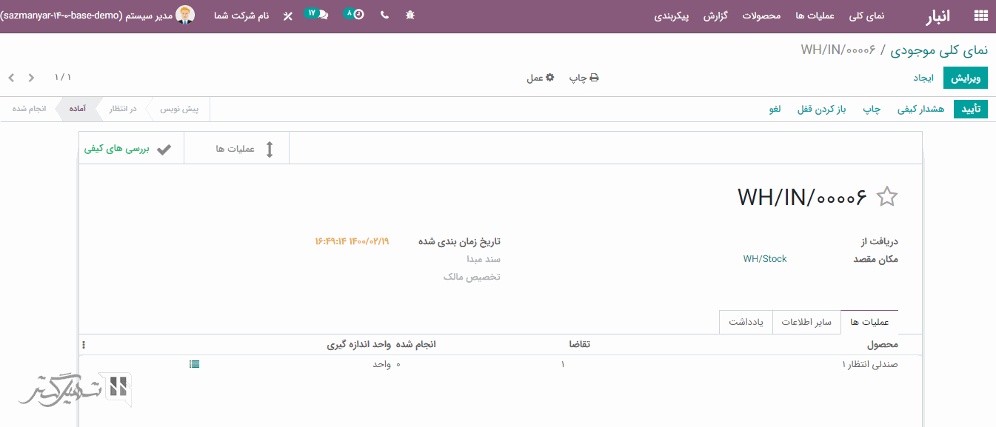996x427 pixels.
Task: Select the در انتظار waiting status stage
Action: pyautogui.click(x=123, y=109)
